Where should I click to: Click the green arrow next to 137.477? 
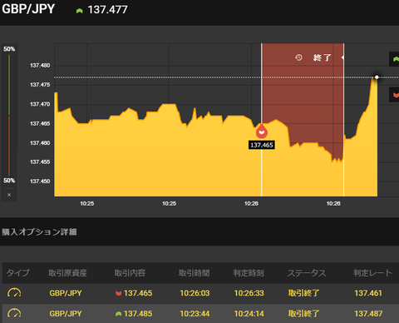(80, 11)
